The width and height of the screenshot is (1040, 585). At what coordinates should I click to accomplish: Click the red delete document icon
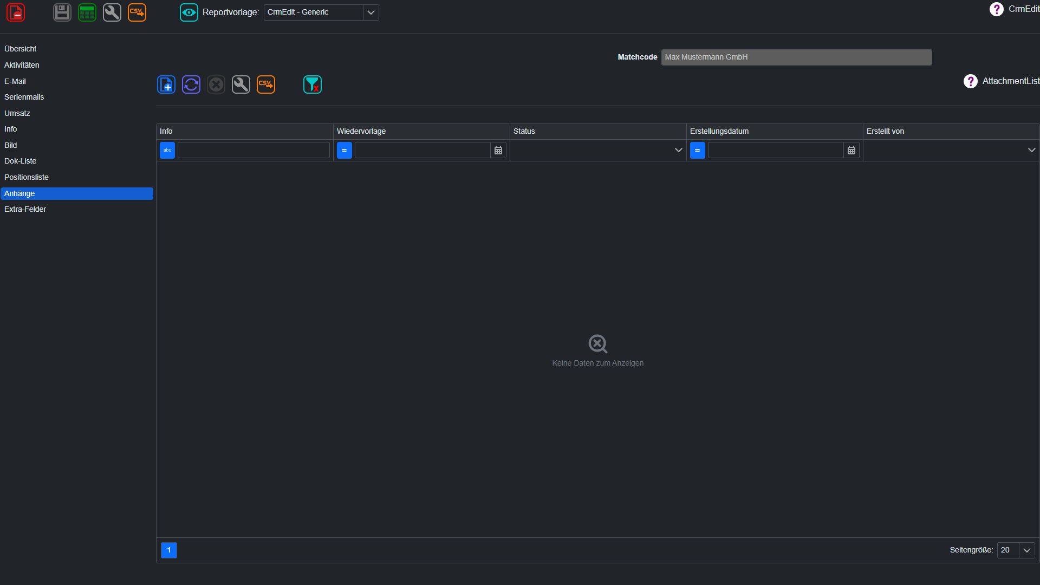[x=16, y=12]
